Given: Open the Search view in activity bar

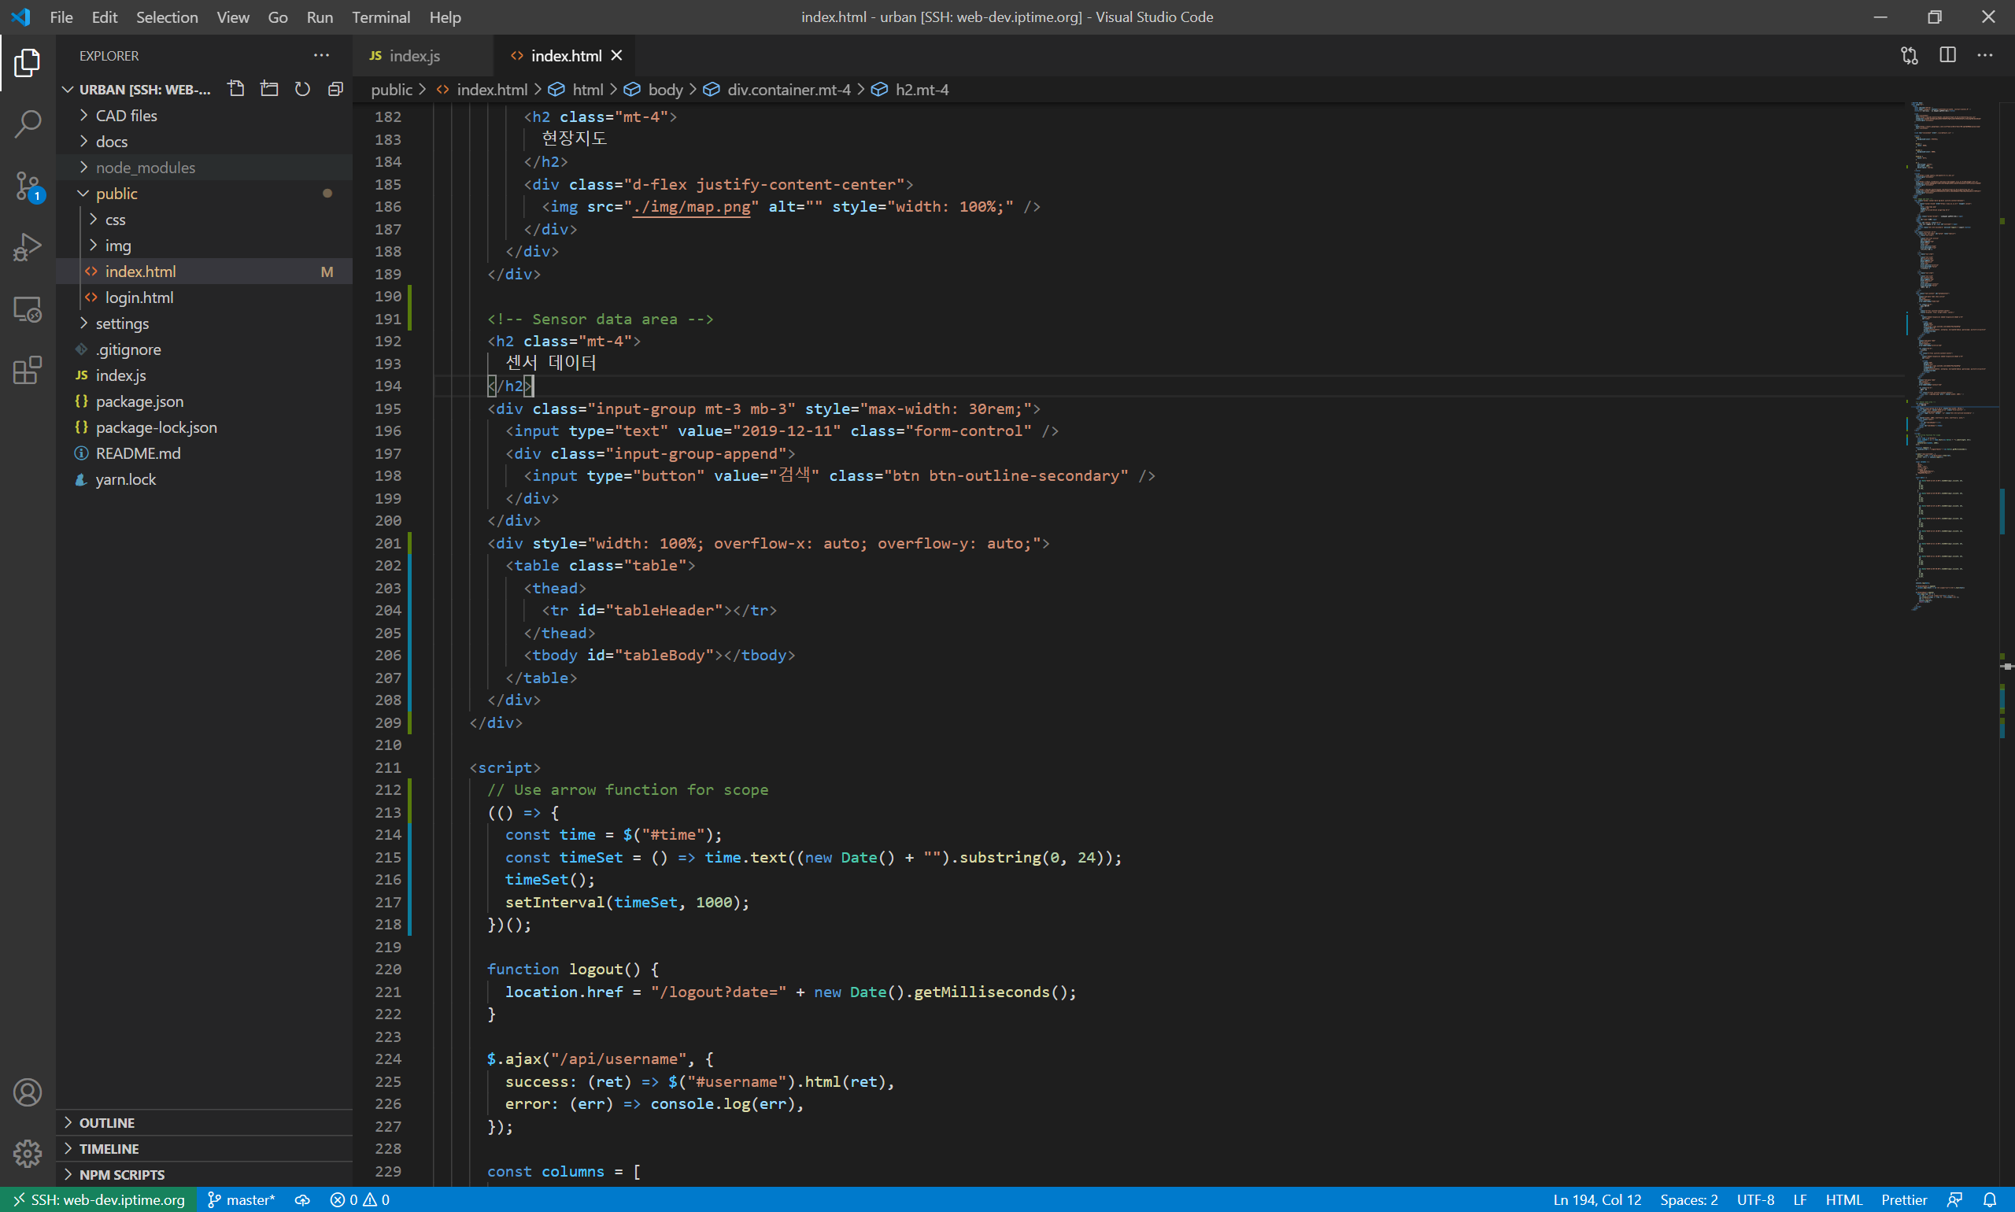Looking at the screenshot, I should 27,124.
